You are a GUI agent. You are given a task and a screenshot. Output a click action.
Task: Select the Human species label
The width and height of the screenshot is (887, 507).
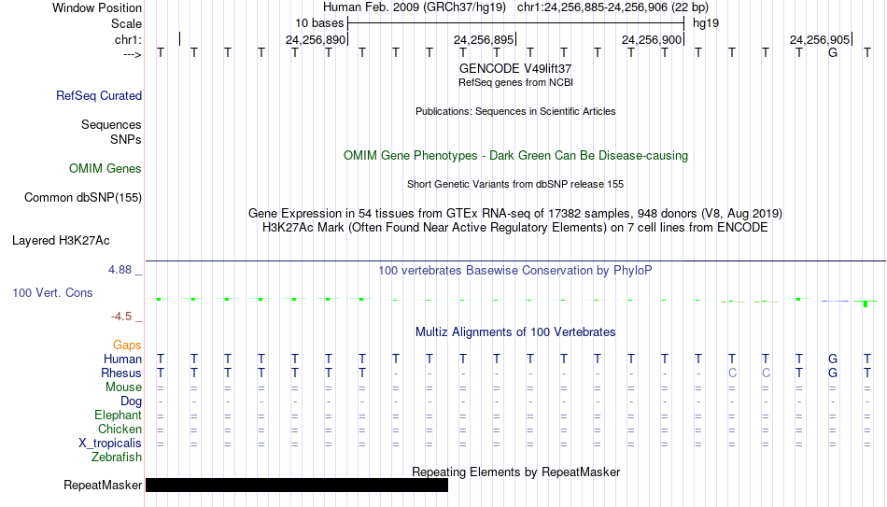click(122, 359)
